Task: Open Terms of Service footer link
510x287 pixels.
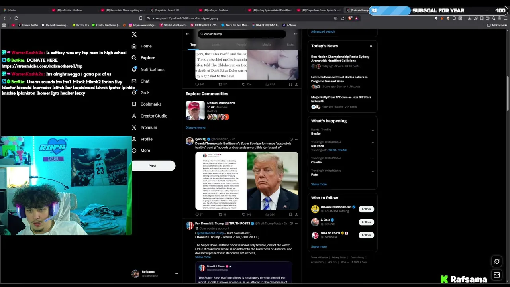Action: click(319, 258)
